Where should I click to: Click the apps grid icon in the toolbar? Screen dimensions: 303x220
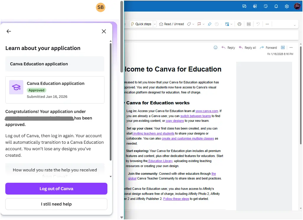[x=249, y=24]
